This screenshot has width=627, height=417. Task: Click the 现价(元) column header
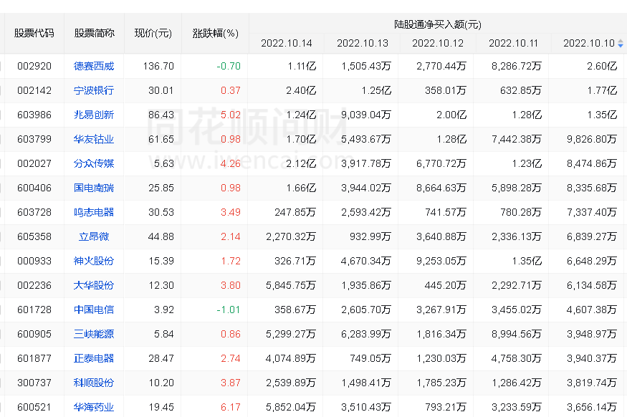click(153, 33)
